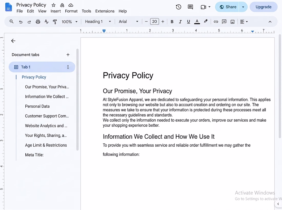Show all comments icon

190,7
